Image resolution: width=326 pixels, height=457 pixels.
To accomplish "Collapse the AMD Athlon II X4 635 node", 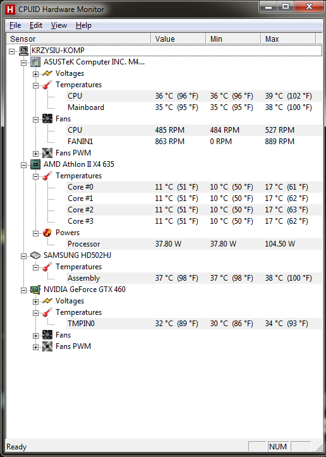I will (23, 165).
